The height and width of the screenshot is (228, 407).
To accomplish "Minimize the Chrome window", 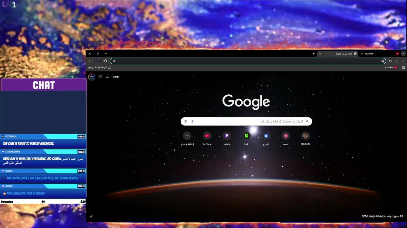I will [106, 54].
